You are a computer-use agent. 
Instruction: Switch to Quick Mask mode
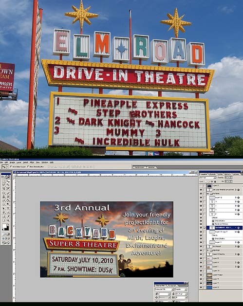[8, 234]
